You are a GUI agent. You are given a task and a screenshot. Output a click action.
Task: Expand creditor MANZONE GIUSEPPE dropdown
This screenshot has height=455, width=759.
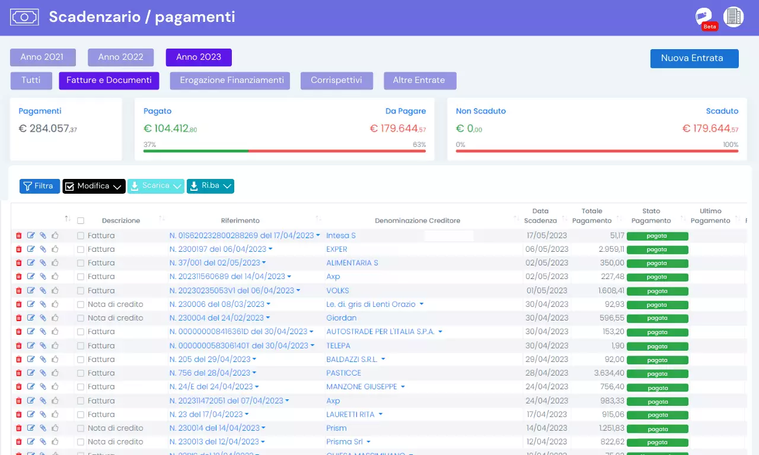[403, 387]
